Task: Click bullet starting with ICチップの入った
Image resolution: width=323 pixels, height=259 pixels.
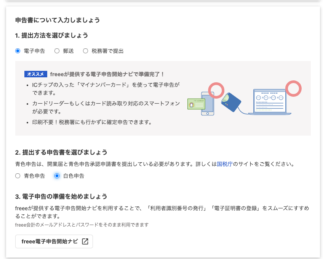Action: [x=106, y=89]
